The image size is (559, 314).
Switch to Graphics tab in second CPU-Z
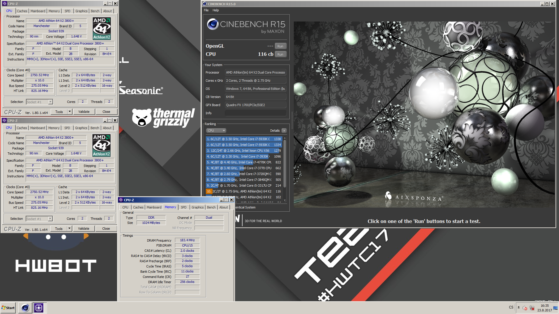(x=81, y=128)
